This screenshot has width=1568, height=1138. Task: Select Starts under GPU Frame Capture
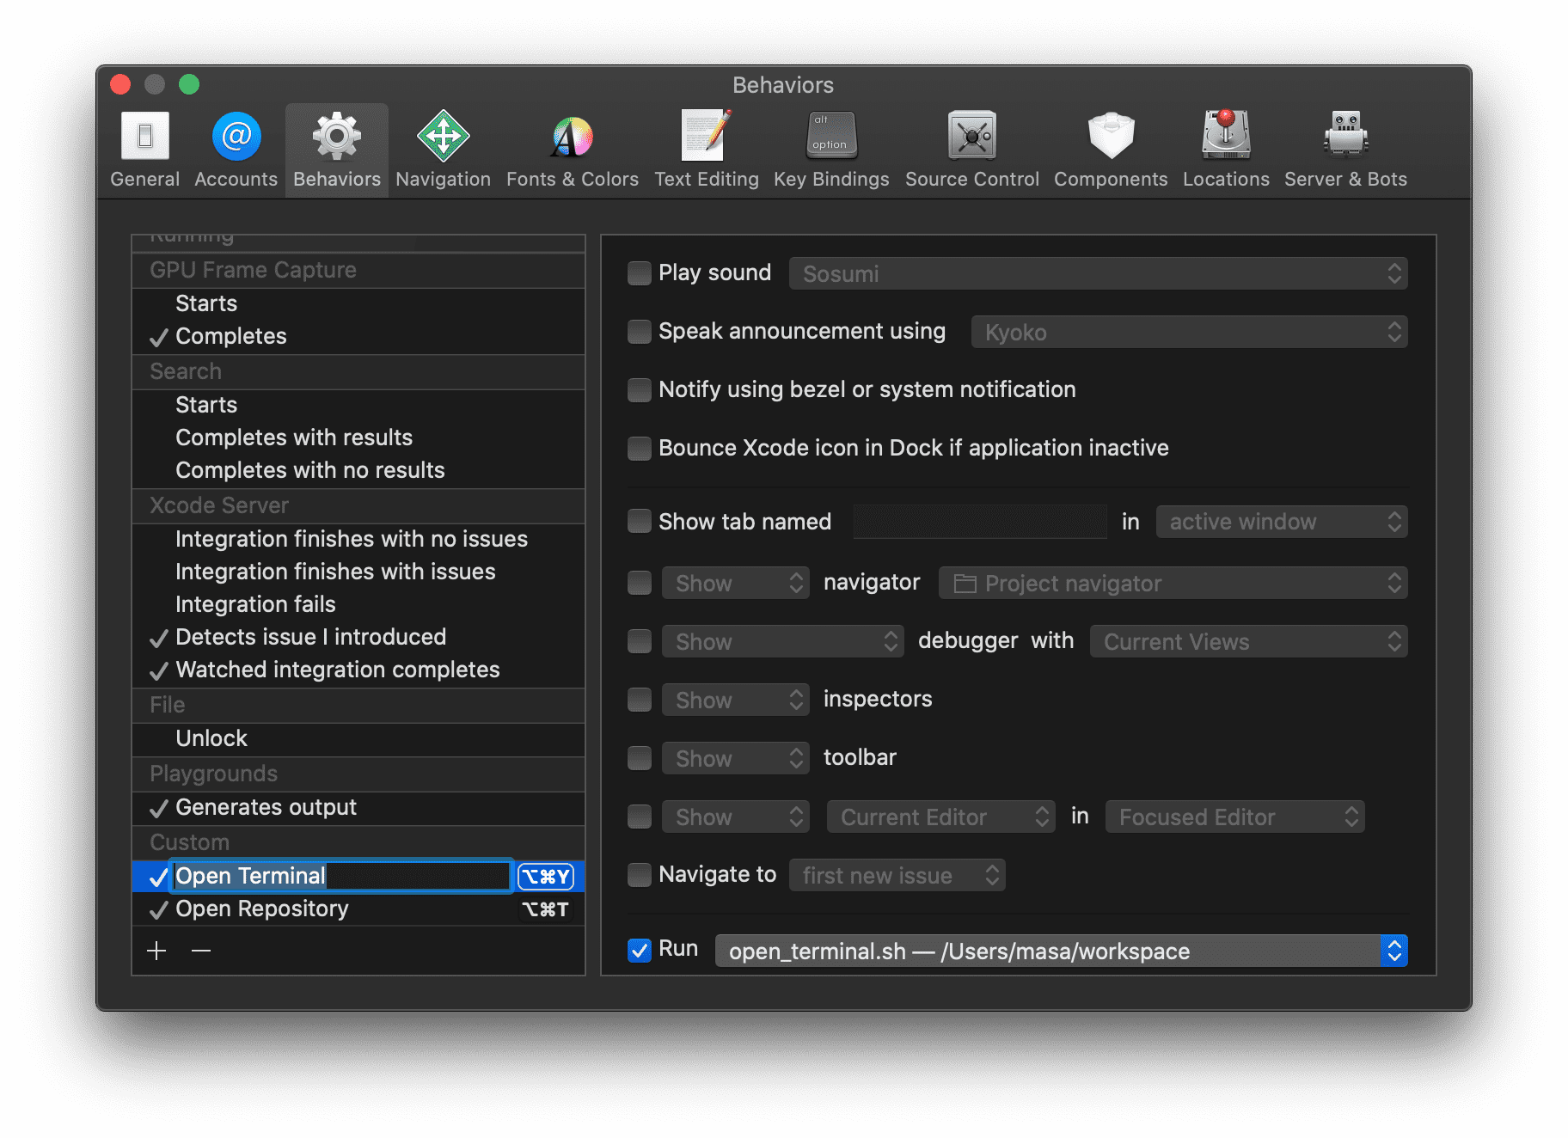pyautogui.click(x=358, y=304)
